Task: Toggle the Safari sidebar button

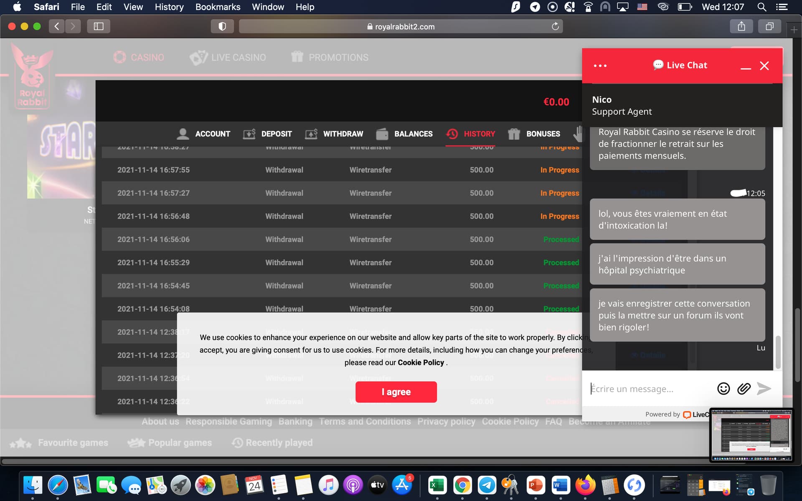Action: click(x=99, y=26)
